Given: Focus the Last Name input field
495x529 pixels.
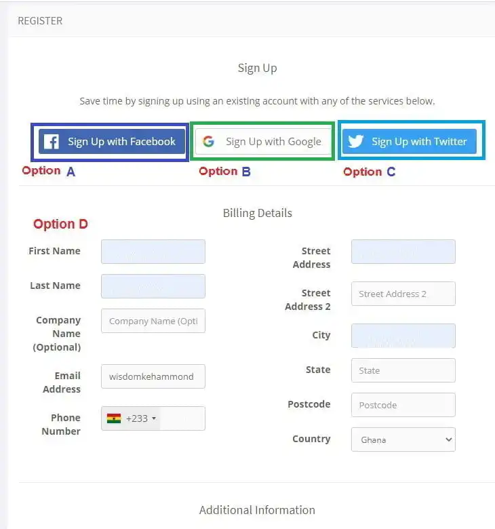Looking at the screenshot, I should (x=153, y=286).
